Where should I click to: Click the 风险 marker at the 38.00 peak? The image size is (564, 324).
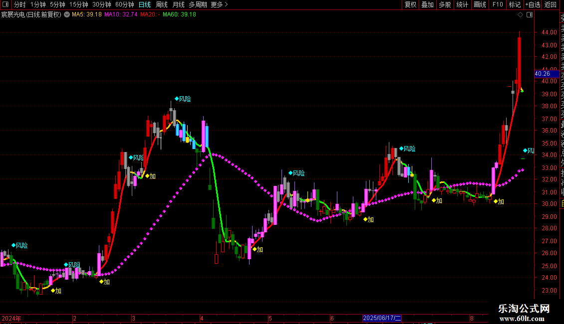coord(183,99)
